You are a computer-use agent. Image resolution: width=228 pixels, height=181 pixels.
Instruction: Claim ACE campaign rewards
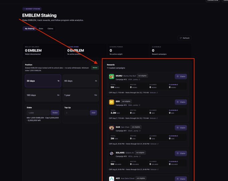pyautogui.click(x=181, y=179)
